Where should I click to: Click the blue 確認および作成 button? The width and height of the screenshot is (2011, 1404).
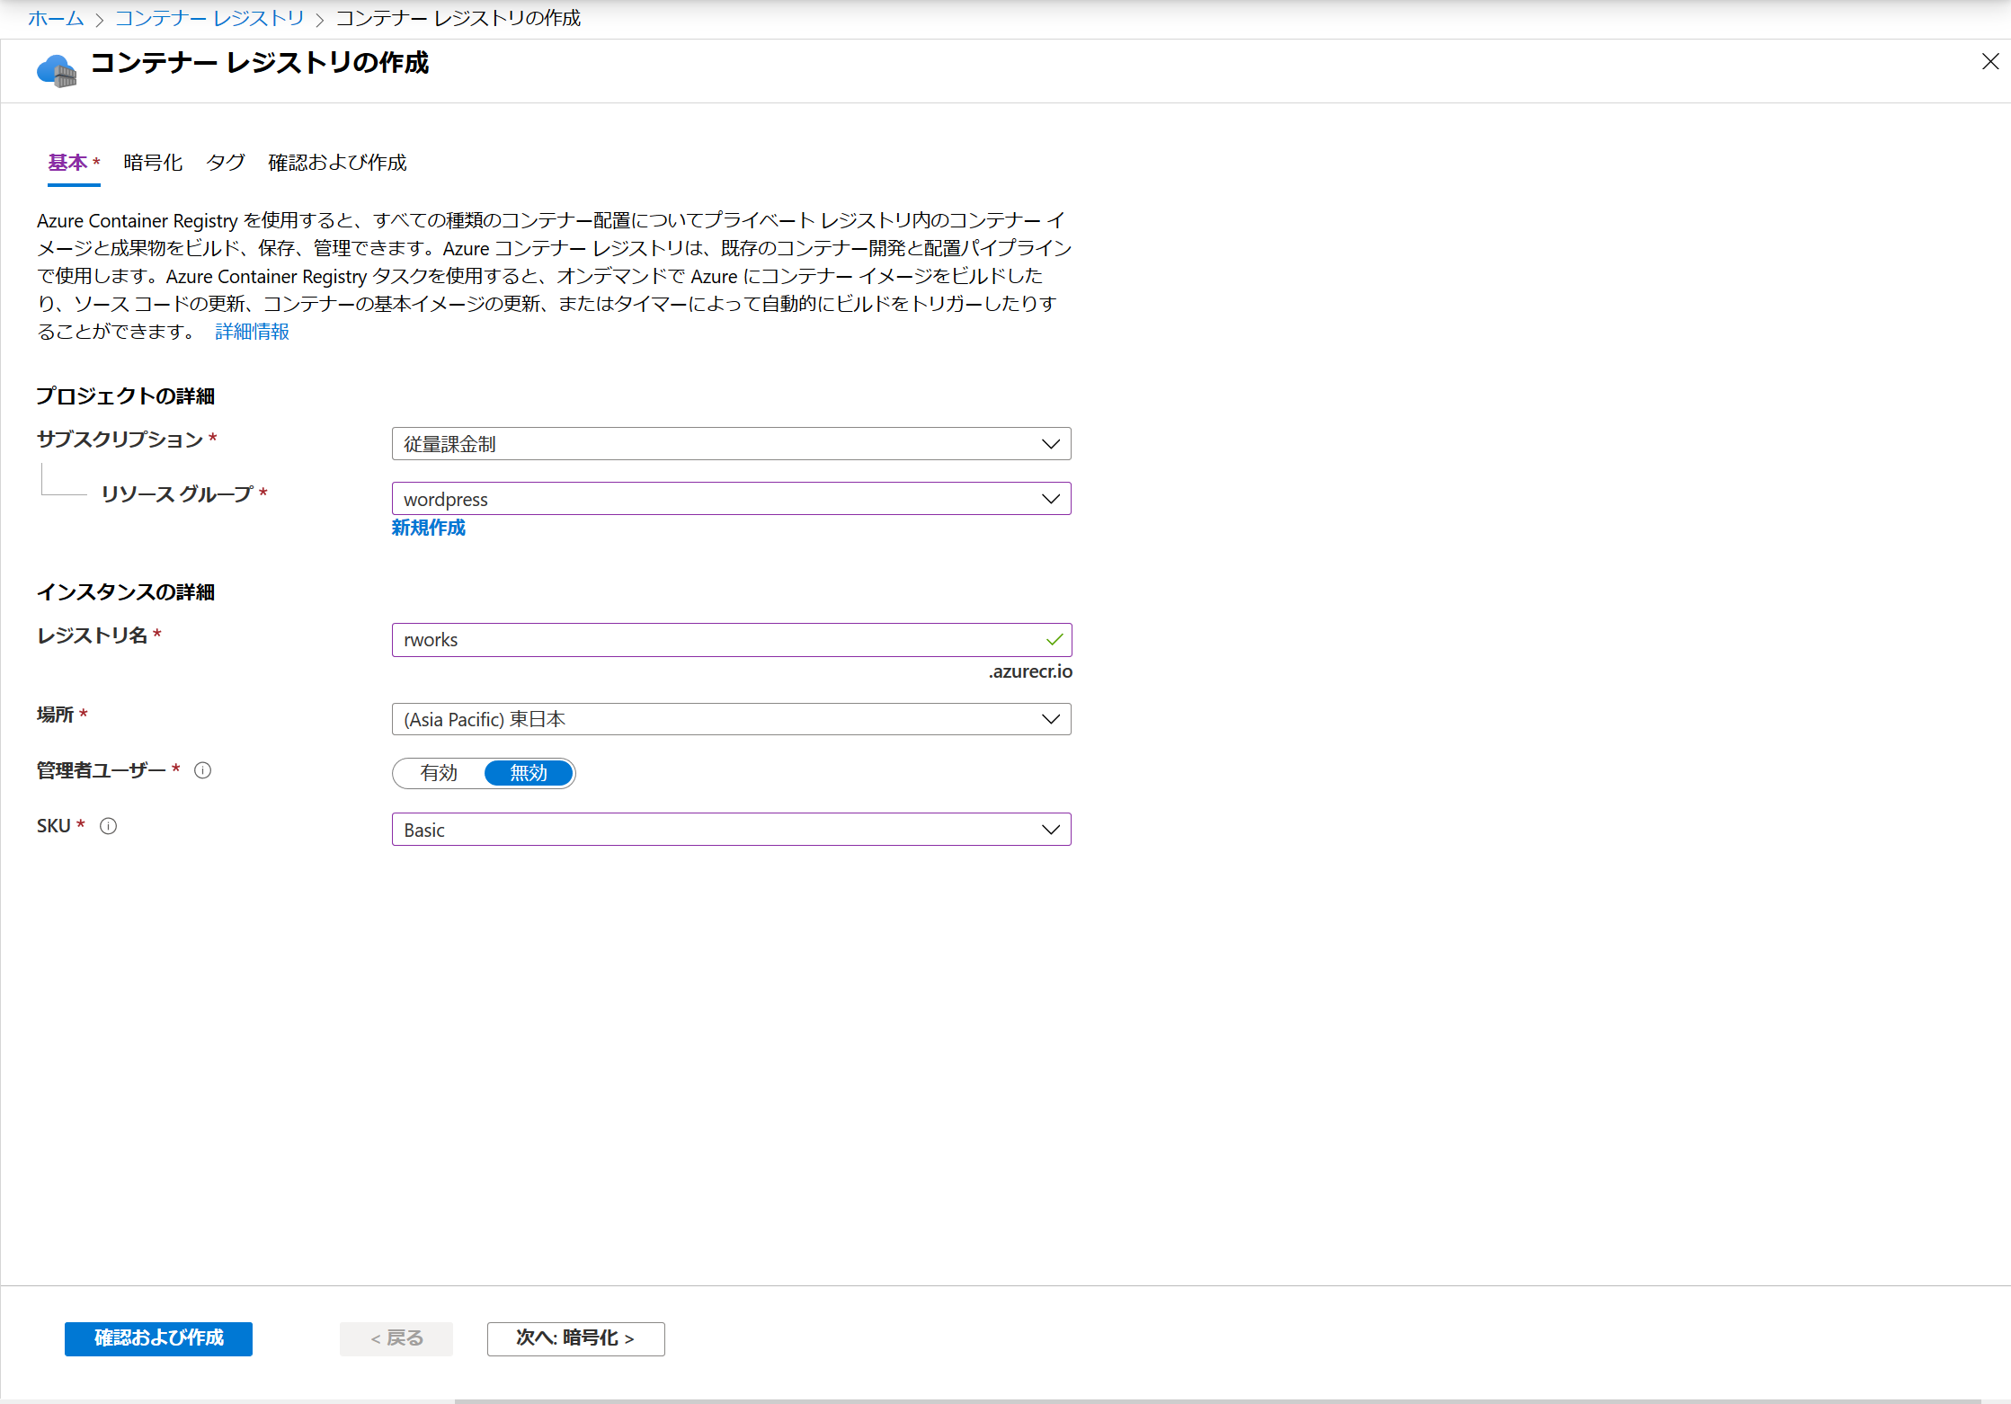point(158,1338)
